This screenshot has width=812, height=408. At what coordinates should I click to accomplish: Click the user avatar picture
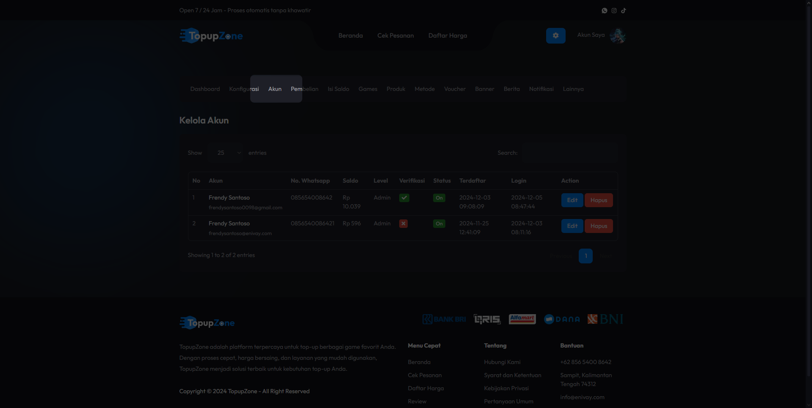(618, 36)
